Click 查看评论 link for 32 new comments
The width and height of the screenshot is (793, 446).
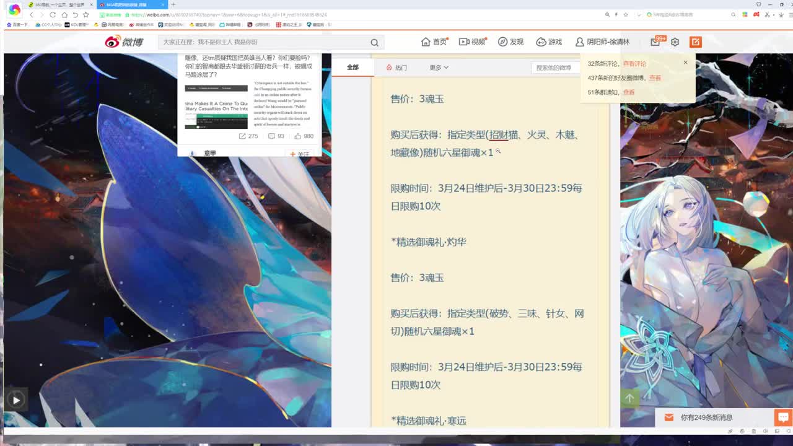click(x=634, y=64)
